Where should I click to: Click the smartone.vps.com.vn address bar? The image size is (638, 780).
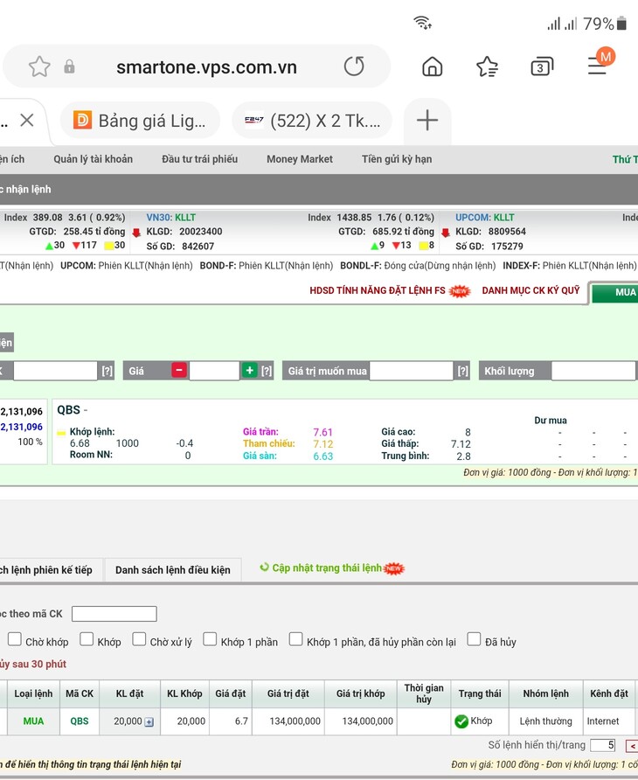pyautogui.click(x=206, y=66)
